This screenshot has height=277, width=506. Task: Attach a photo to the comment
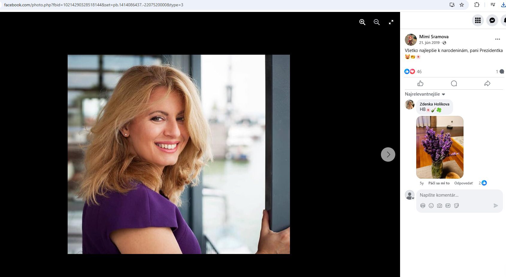point(439,206)
